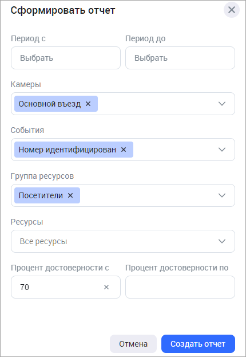Expand the Камеры dropdown chevron
Screen dimensions: 246x357
tap(222, 104)
